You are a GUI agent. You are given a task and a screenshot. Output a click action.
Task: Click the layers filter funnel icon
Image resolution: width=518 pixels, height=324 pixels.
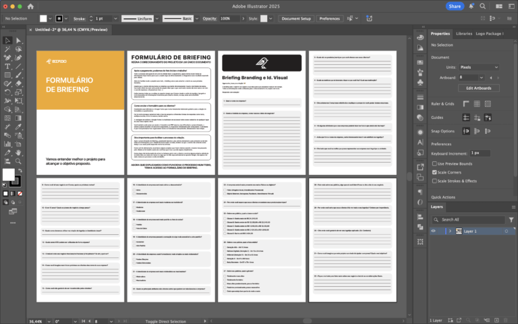tap(511, 219)
